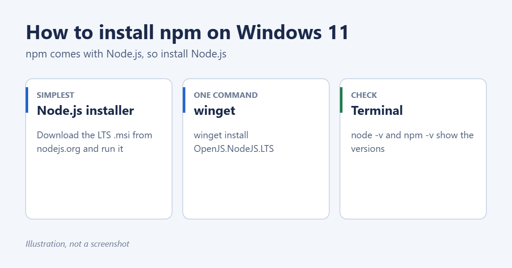Viewport: 512px width, 268px height.
Task: Click the 'CHECK' label
Action: 364,95
